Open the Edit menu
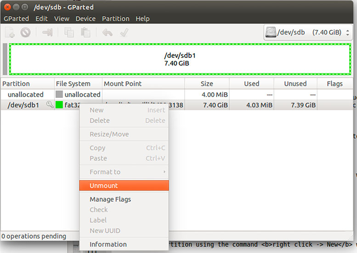357x253 pixels. [x=41, y=18]
